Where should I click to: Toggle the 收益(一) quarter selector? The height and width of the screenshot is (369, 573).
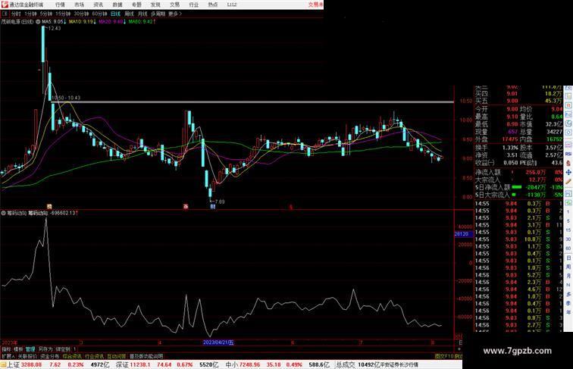click(x=485, y=163)
